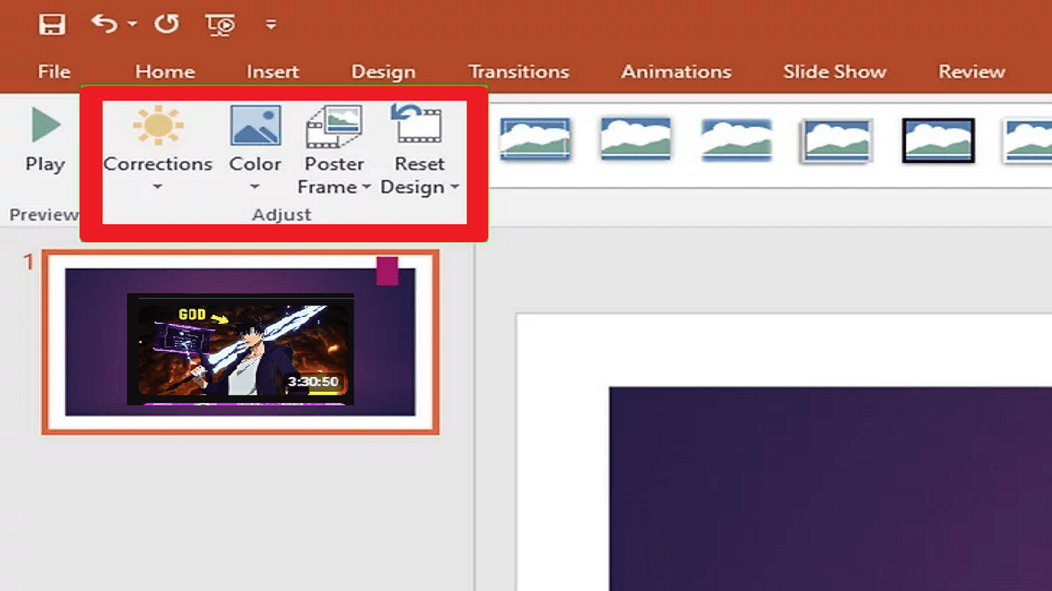Apply the third video style thumbnail
Screen dimensions: 1052x591
tap(736, 140)
